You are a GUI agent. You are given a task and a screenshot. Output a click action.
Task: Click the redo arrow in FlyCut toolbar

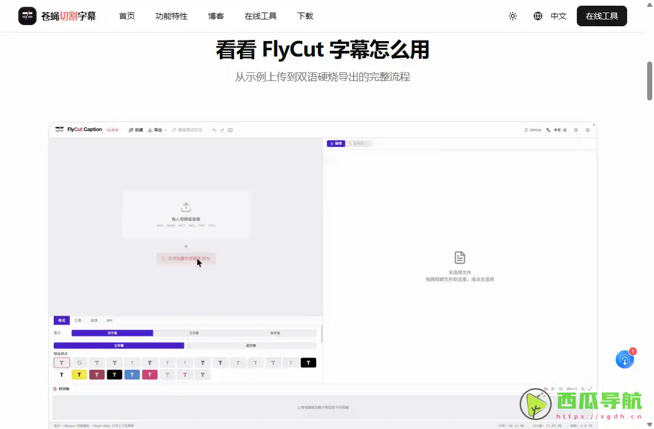pyautogui.click(x=222, y=130)
